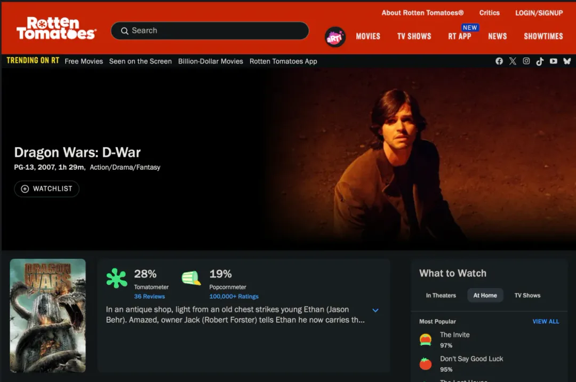Open the Showtimes menu item
Screen dimensions: 576x382
click(543, 36)
